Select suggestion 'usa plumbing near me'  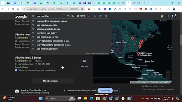[x=47, y=37]
